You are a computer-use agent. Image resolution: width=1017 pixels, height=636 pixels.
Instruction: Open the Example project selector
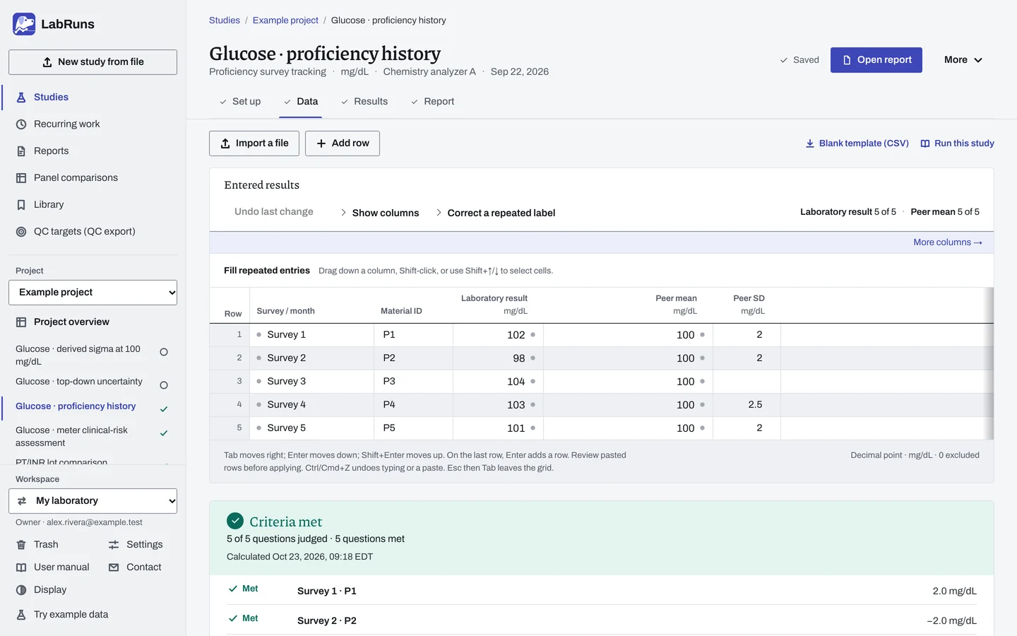tap(93, 293)
